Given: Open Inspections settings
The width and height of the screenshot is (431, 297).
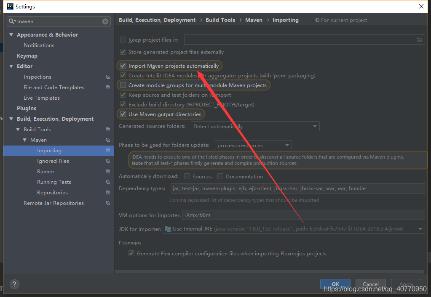Looking at the screenshot, I should click(37, 77).
